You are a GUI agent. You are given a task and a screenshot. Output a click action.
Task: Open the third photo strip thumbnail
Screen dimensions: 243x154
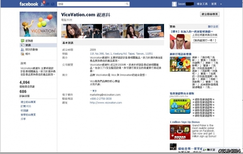(x=112, y=31)
